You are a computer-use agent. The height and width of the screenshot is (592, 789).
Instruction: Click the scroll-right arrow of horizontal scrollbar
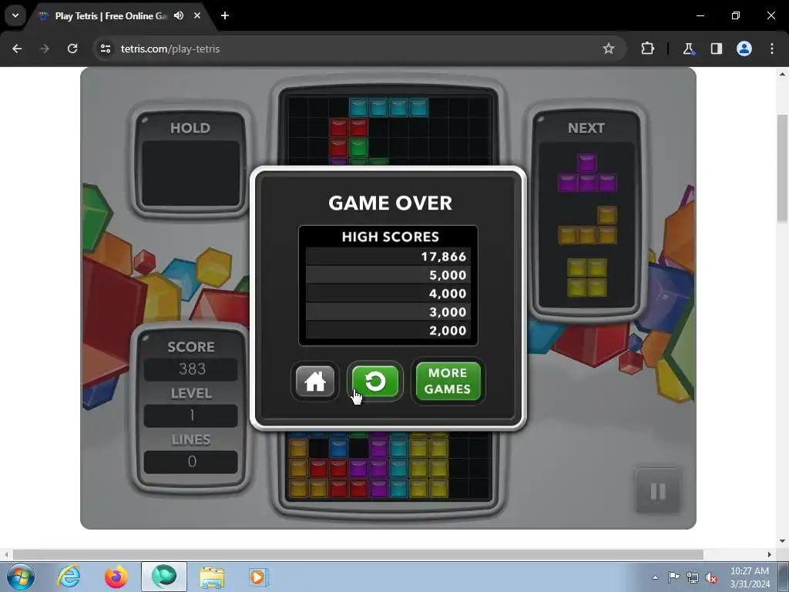tap(770, 554)
